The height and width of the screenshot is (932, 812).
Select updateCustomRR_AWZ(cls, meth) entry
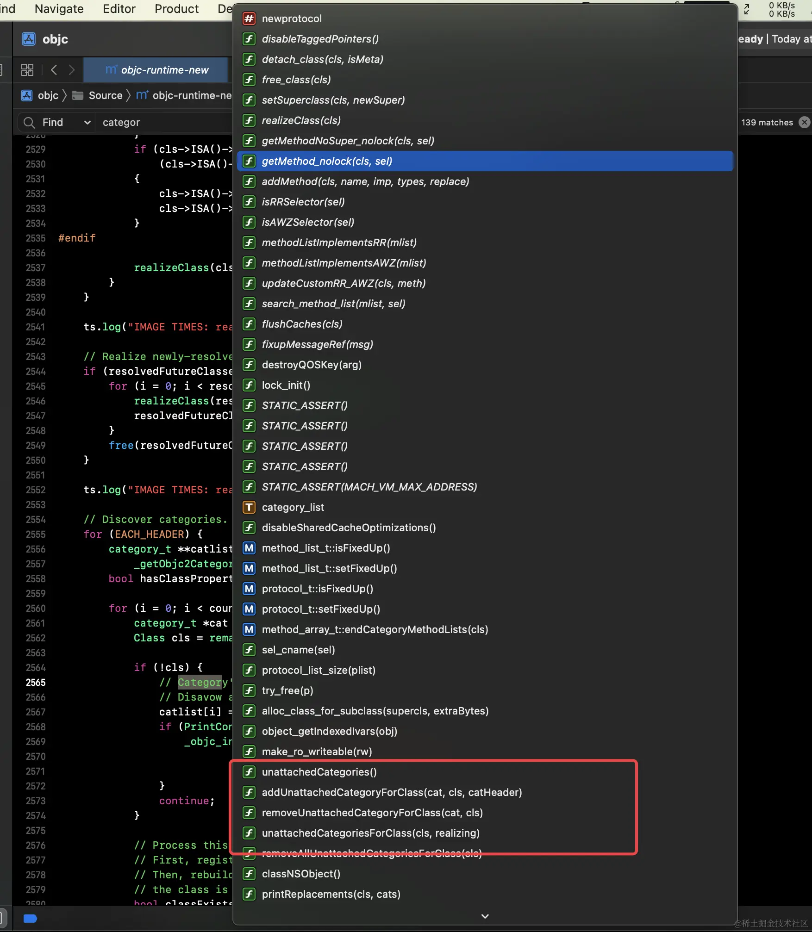pos(485,283)
